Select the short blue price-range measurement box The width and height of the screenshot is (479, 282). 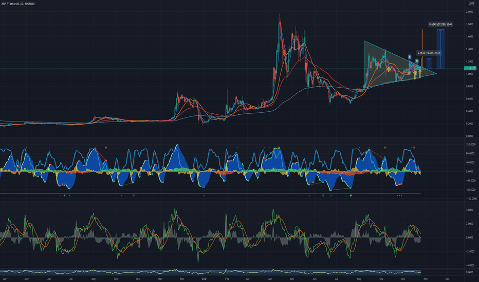[x=429, y=63]
